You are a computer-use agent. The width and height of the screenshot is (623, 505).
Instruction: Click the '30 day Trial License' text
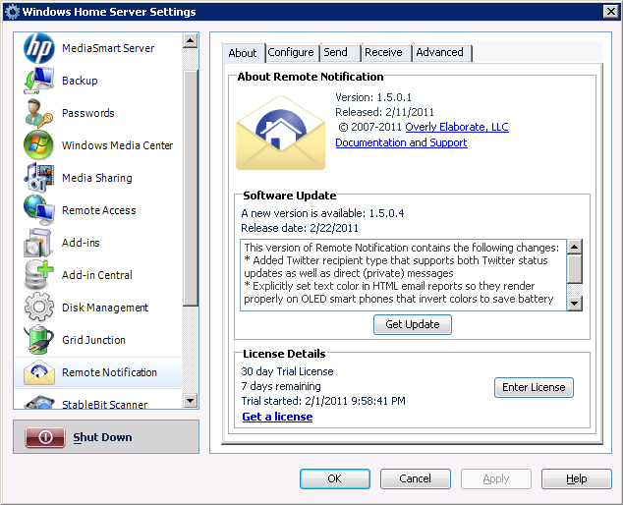tap(287, 371)
